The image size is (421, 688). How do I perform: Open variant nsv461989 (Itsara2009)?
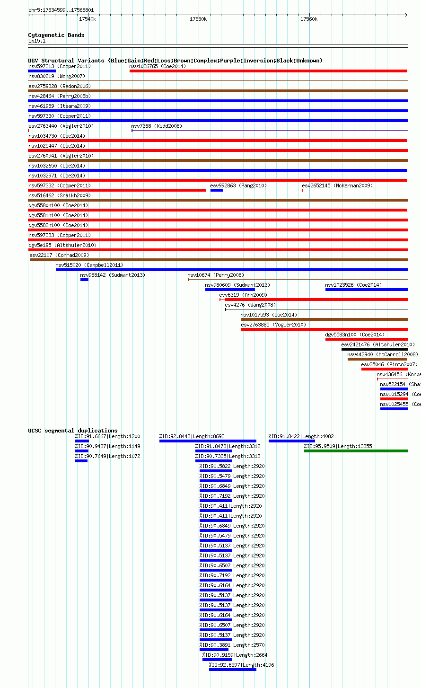coord(60,106)
